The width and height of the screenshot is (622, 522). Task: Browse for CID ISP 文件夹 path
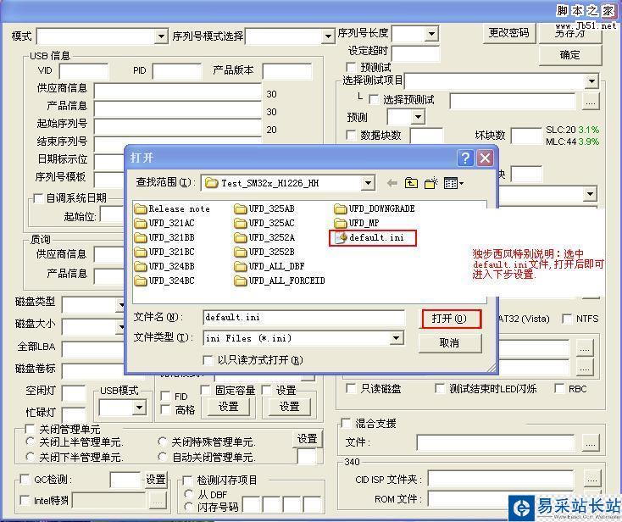[x=591, y=480]
